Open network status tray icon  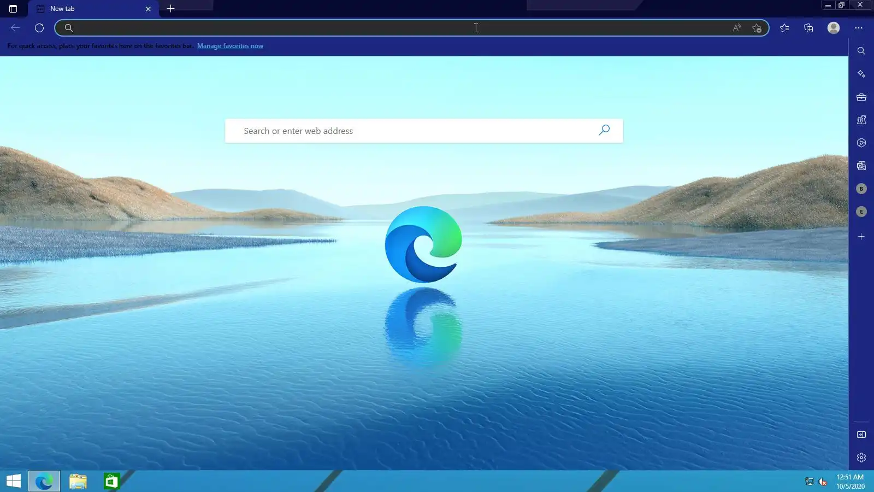tap(810, 482)
